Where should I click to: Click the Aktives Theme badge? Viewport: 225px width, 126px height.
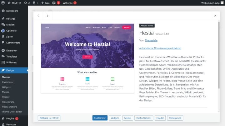tap(147, 26)
